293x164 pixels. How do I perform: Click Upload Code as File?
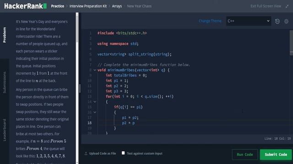(x=103, y=154)
